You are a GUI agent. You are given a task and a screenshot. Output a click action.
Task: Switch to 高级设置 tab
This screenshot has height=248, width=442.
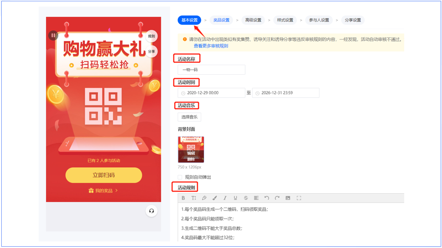253,20
